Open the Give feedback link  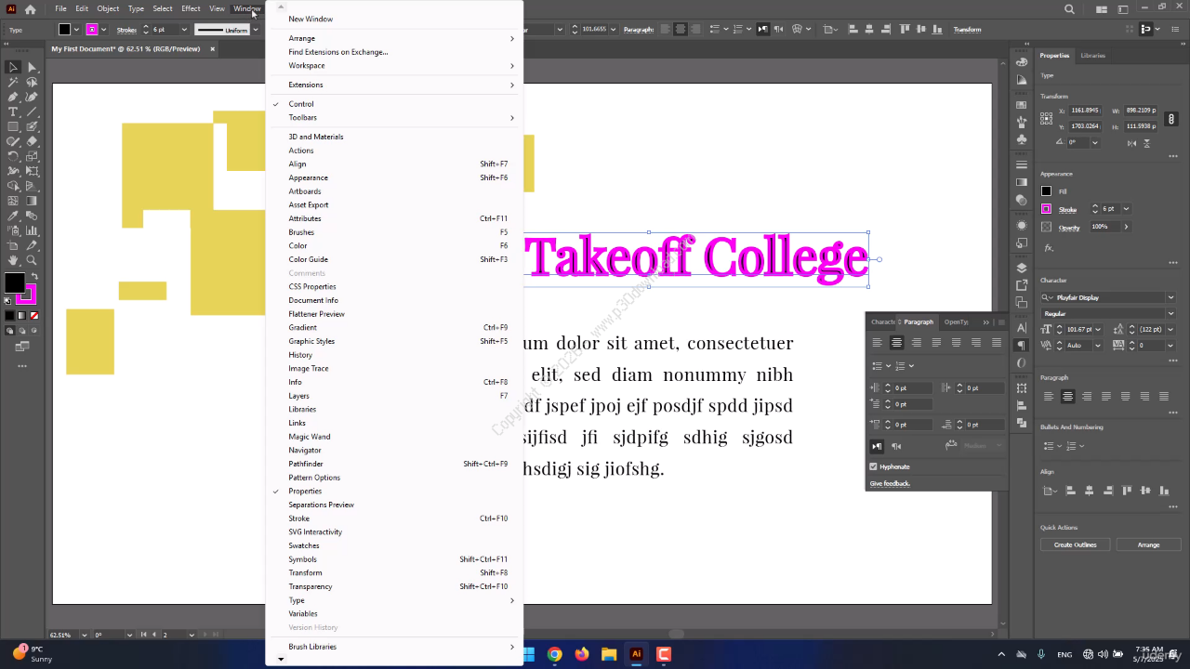[890, 483]
